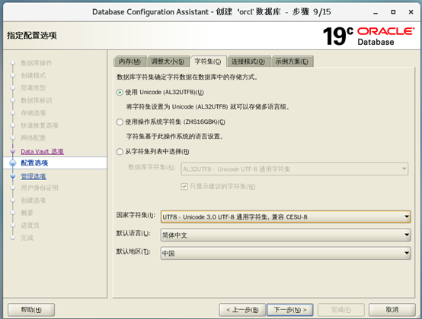Screen dimensions: 422x319
Task: Select 使用操作系统字符集 (ZHS16GBK) radio option
Action: [120, 122]
